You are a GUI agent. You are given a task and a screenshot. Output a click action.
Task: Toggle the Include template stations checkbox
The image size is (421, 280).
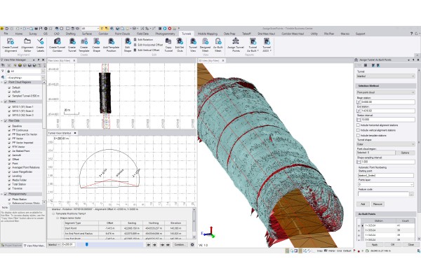click(359, 136)
